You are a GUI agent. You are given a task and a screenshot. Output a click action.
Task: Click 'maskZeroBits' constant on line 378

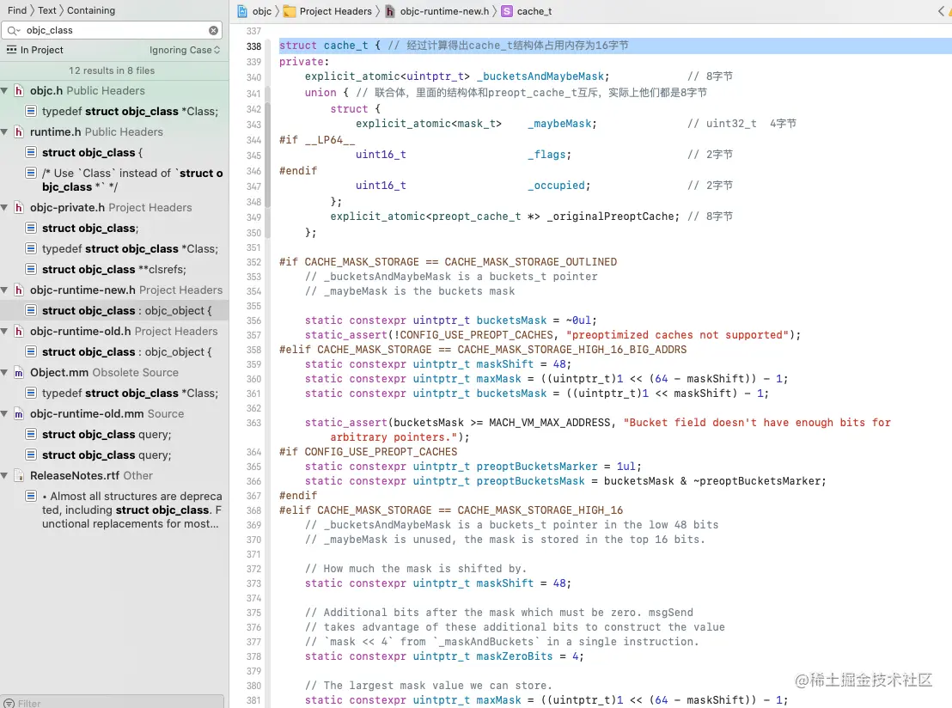515,656
